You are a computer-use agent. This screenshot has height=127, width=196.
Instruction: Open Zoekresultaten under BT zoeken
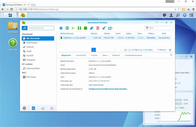pos(38,68)
